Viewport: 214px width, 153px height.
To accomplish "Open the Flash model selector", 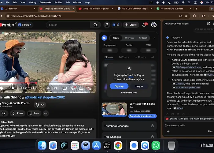I will click(x=210, y=131).
